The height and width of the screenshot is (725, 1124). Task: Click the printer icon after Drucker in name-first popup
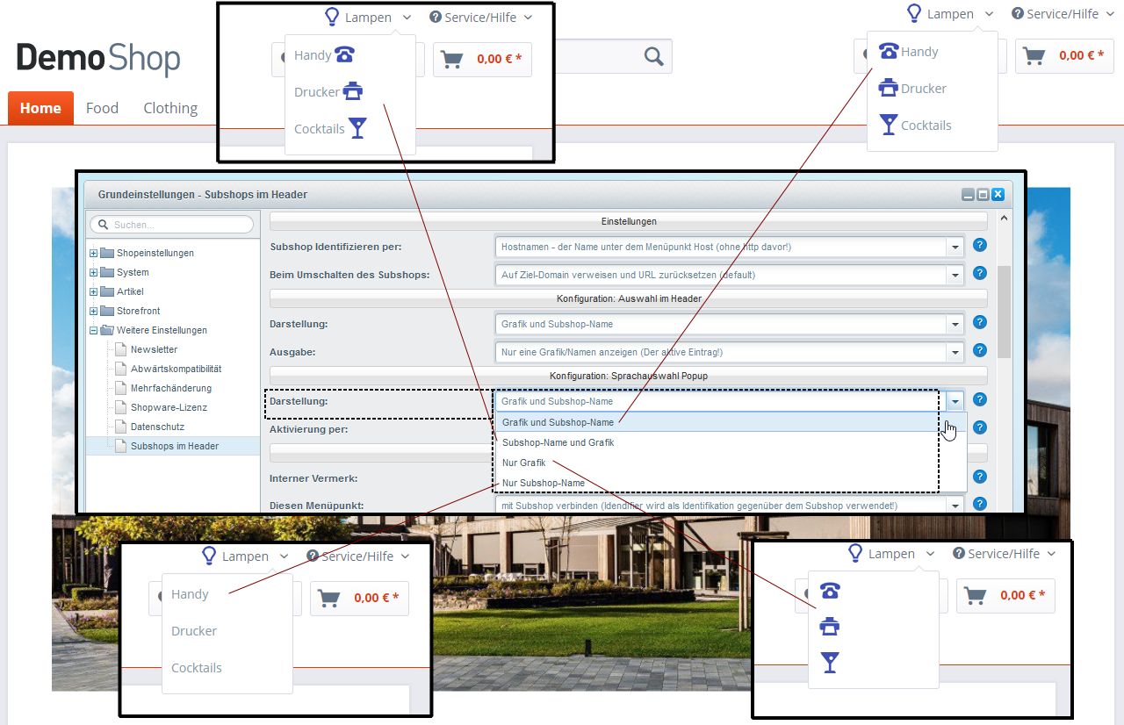(x=352, y=91)
